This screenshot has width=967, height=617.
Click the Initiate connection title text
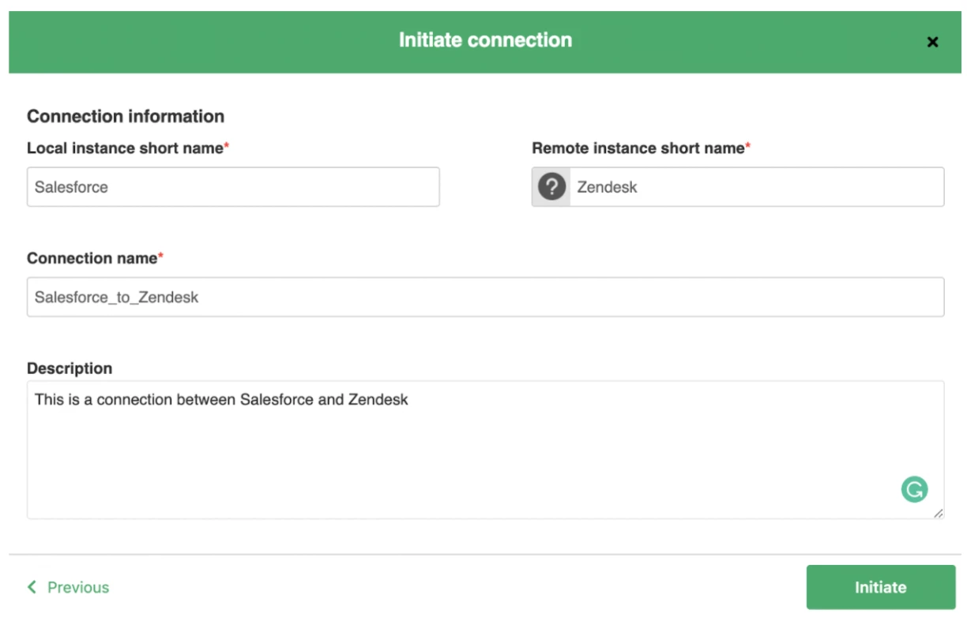[x=485, y=40]
